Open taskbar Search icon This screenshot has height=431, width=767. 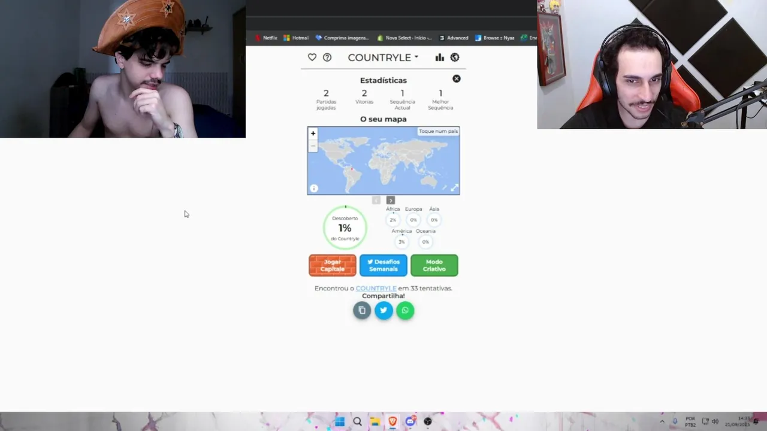(x=357, y=421)
